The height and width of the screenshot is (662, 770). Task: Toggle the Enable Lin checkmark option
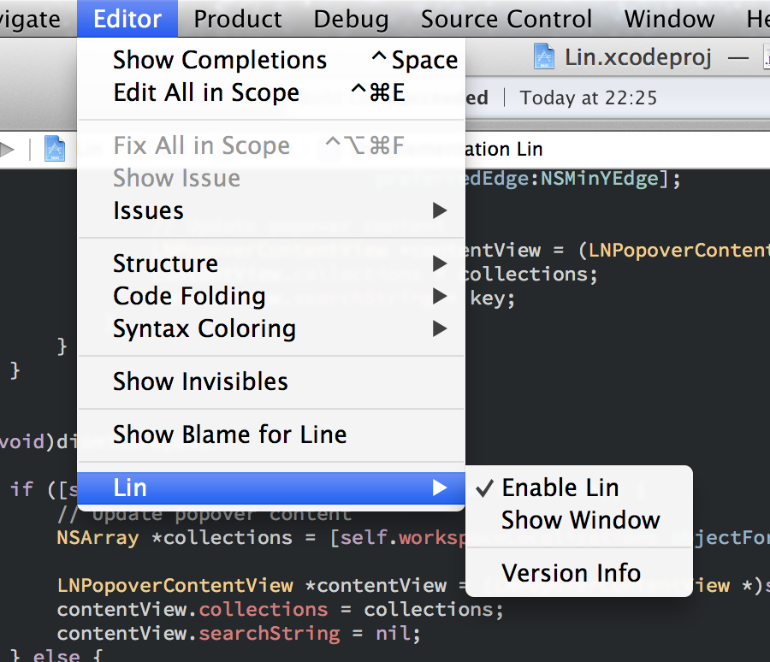click(560, 488)
